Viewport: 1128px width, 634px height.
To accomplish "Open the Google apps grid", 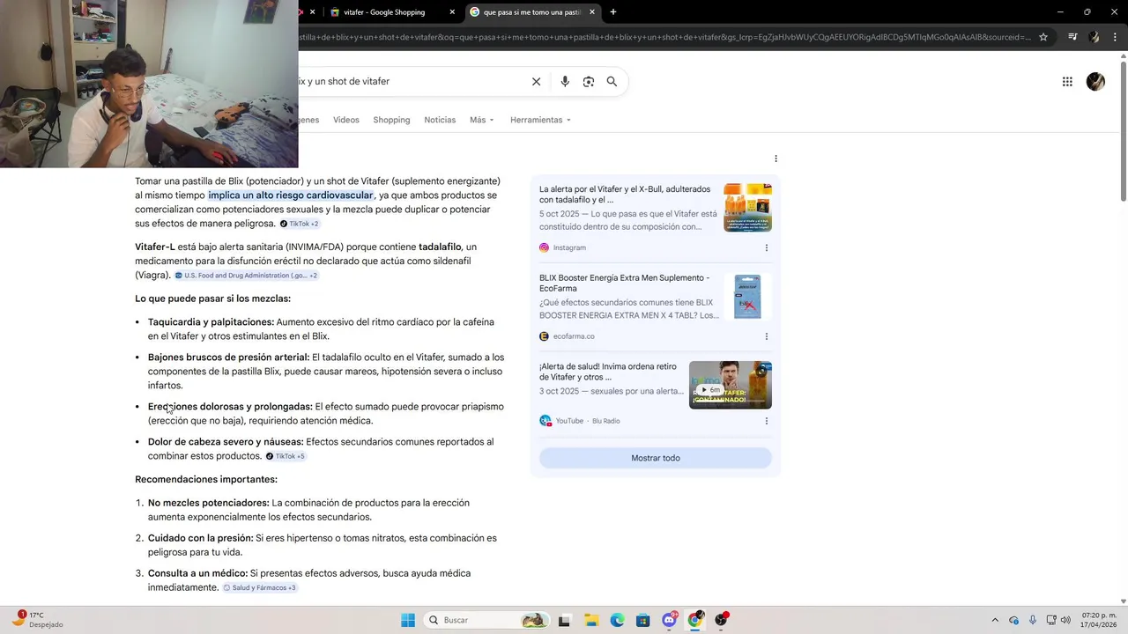I will (1067, 82).
